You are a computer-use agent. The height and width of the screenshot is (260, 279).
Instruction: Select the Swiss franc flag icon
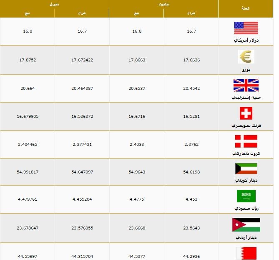[246, 113]
